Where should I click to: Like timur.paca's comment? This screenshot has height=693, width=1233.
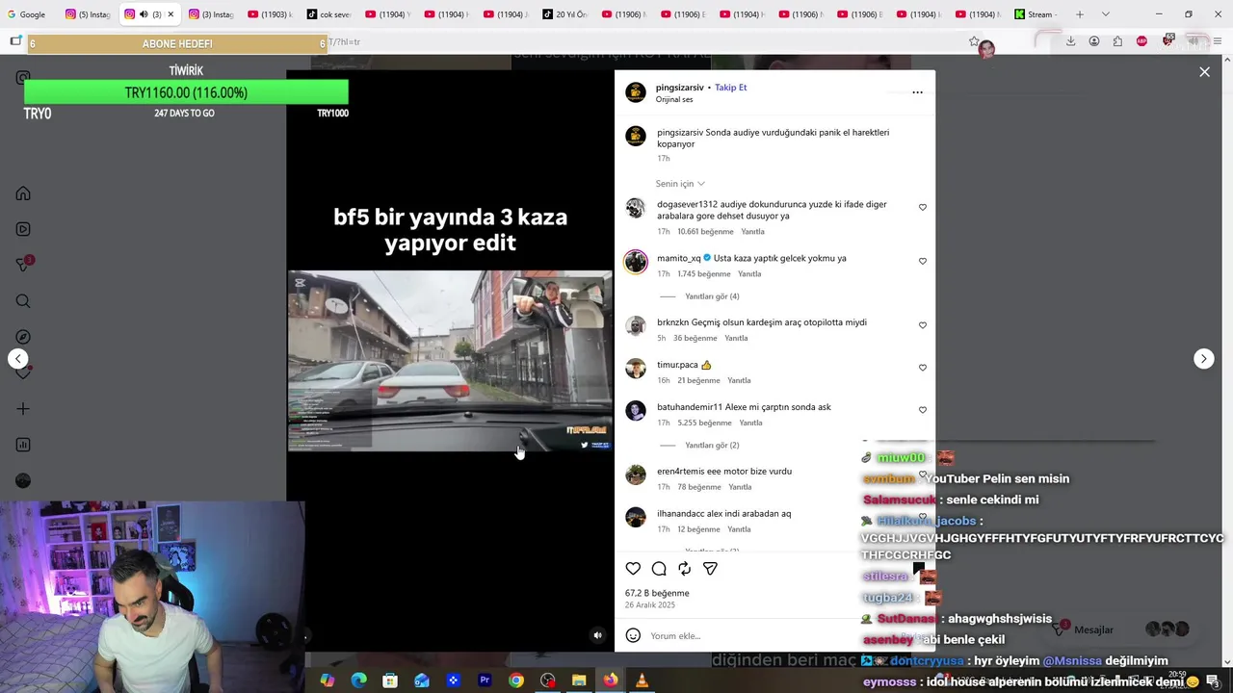[x=922, y=368]
